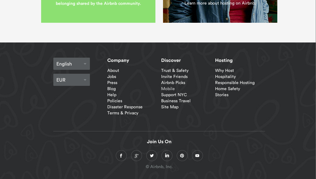Visit the Google Plus social icon
Image resolution: width=316 pixels, height=179 pixels.
[x=137, y=156]
